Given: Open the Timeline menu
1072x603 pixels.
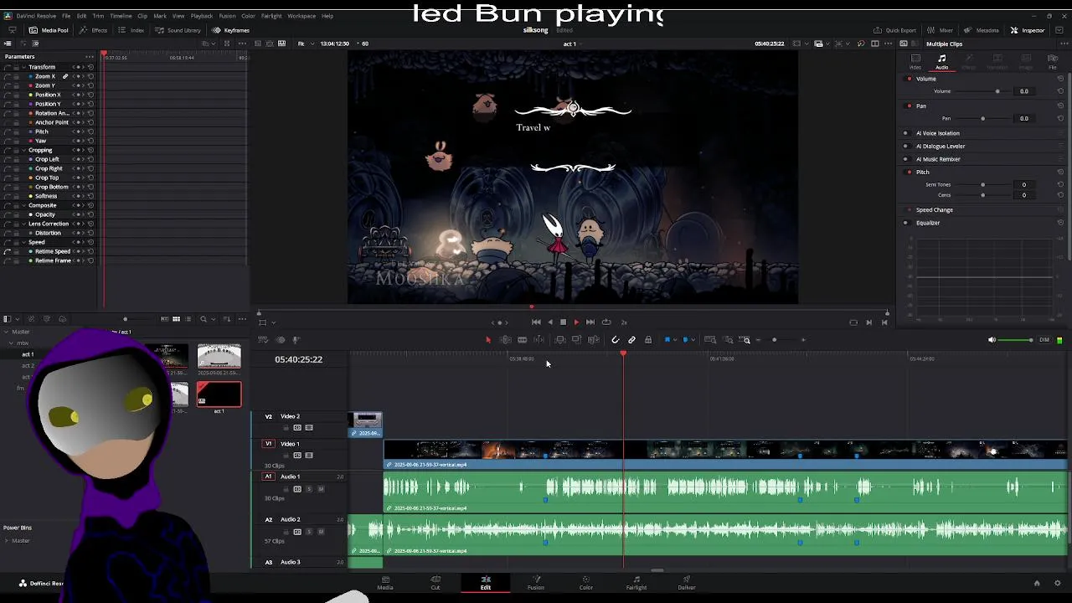Looking at the screenshot, I should tap(121, 16).
